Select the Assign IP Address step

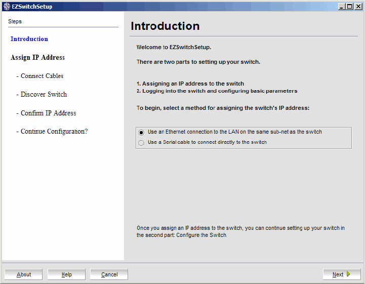pos(37,57)
